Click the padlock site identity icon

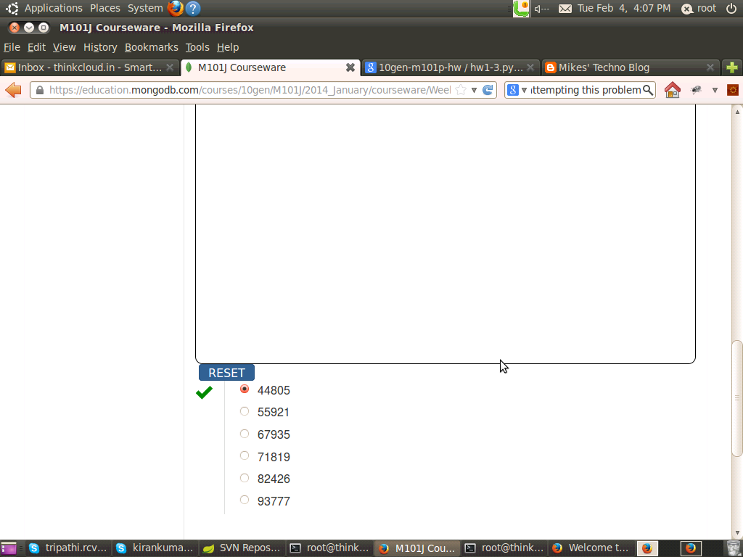click(40, 90)
